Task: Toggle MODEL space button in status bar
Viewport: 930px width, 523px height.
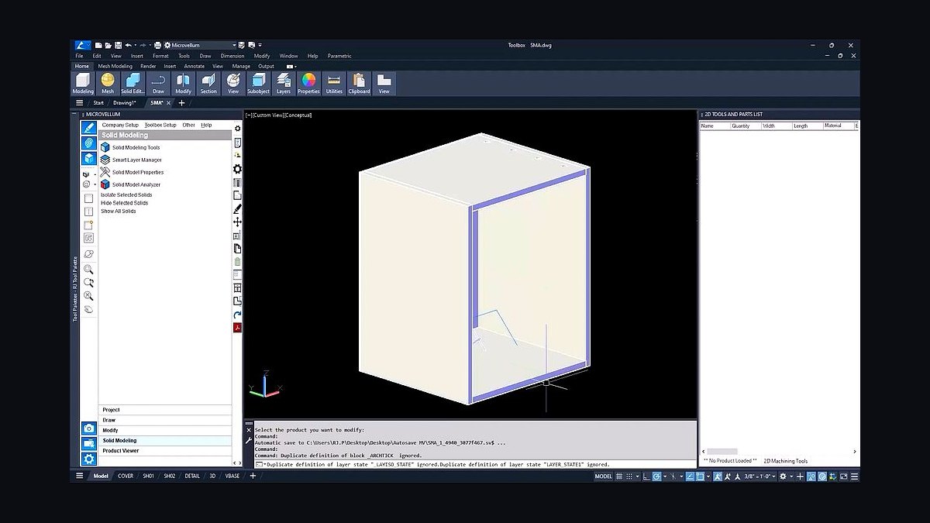Action: point(604,477)
